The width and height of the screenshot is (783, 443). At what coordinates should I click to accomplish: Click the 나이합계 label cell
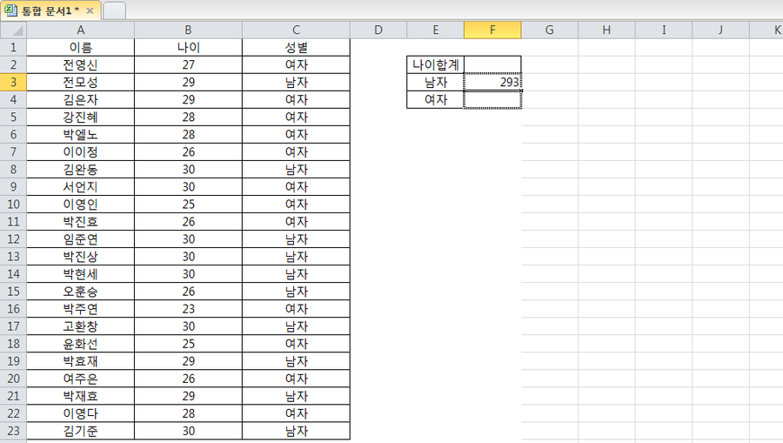point(436,65)
